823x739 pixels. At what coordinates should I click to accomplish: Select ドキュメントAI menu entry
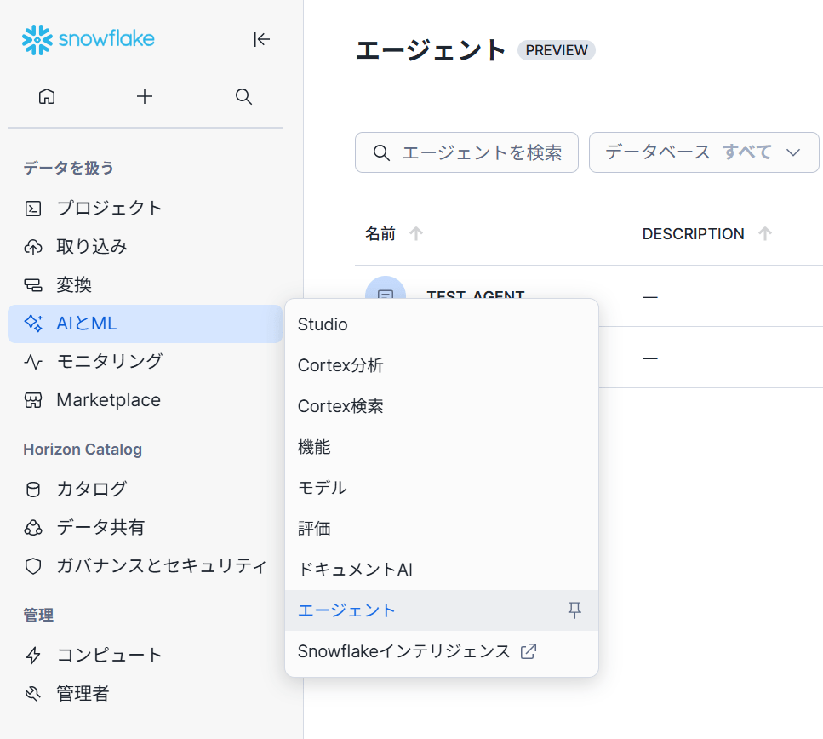tap(355, 570)
